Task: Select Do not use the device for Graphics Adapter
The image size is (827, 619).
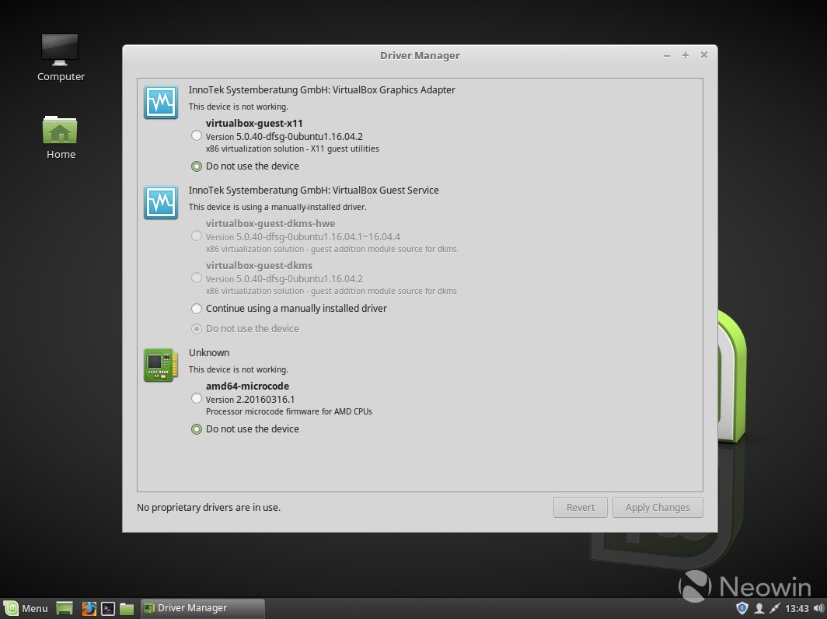Action: coord(196,166)
